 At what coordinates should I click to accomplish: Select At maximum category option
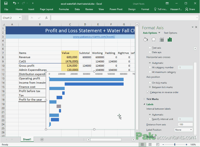coord(150,72)
